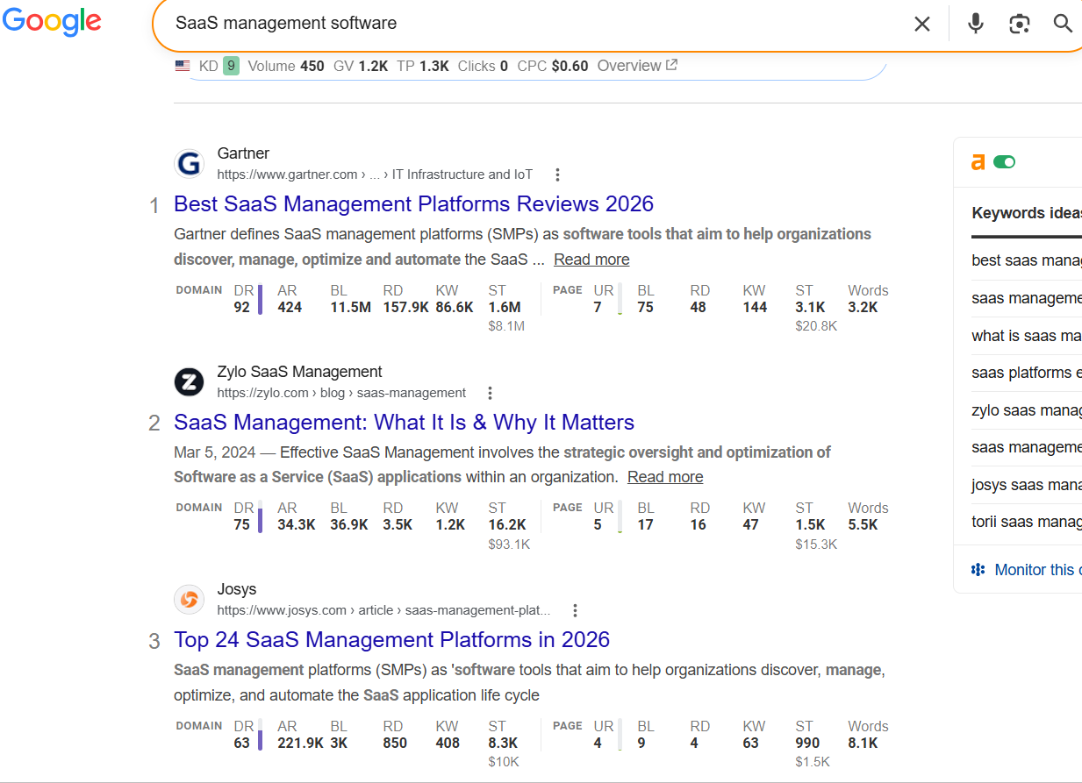The width and height of the screenshot is (1082, 783).
Task: Click the Josys site favicon
Action: pyautogui.click(x=189, y=600)
